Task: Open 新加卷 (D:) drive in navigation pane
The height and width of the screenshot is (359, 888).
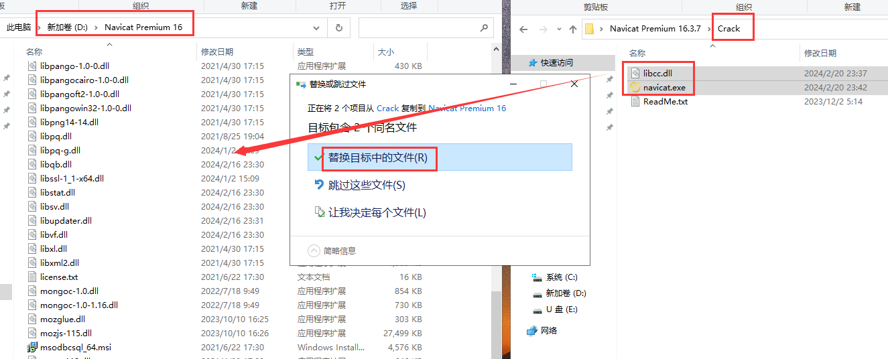Action: pos(566,293)
